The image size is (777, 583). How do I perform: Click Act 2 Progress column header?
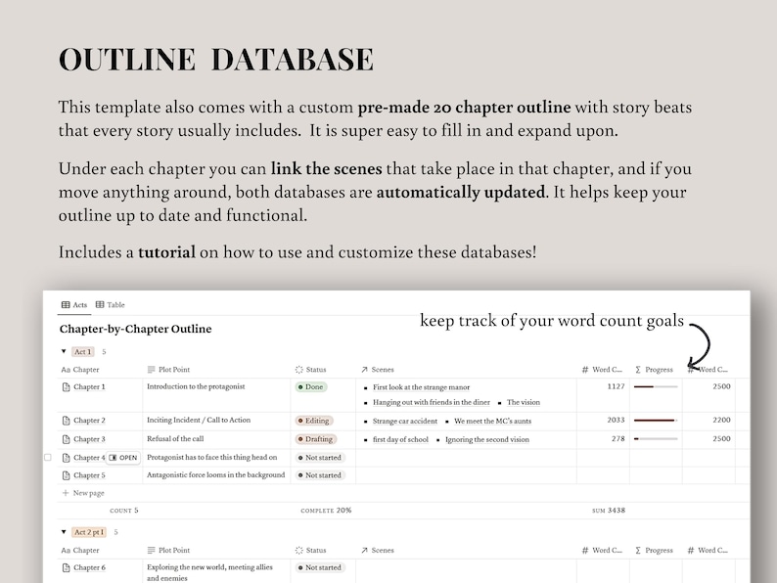click(x=654, y=551)
